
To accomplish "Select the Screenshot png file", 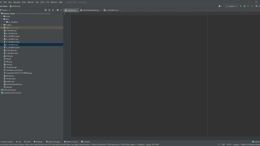I will 19,73.
